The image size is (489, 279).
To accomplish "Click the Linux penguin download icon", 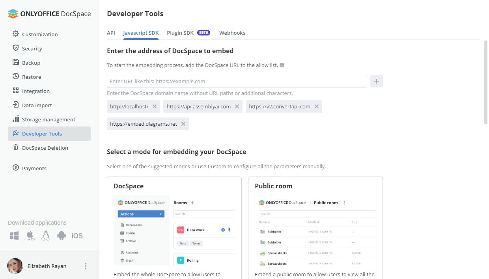I will (x=46, y=236).
